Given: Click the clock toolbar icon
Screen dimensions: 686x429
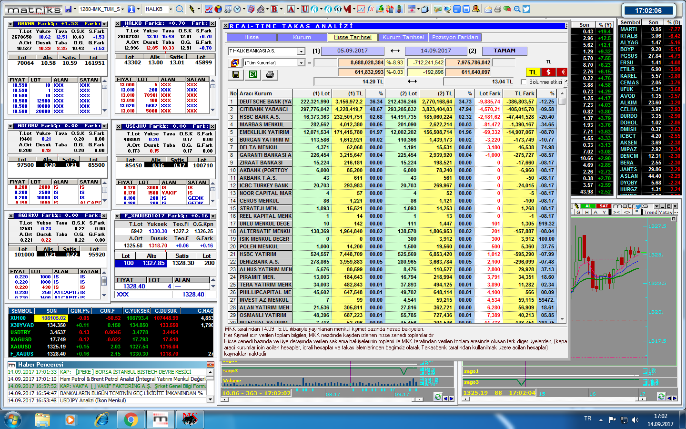Looking at the screenshot, I should pos(237,9).
